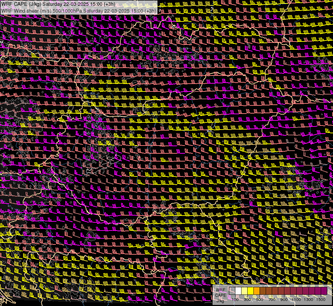Click the 1500 legend value label
This screenshot has width=333, height=306.
coord(321,300)
